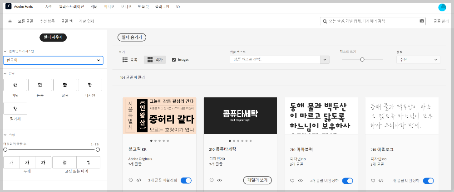Screen dimensions: 454x192
Task: Collapse the language and writing system section
Action: point(5,51)
